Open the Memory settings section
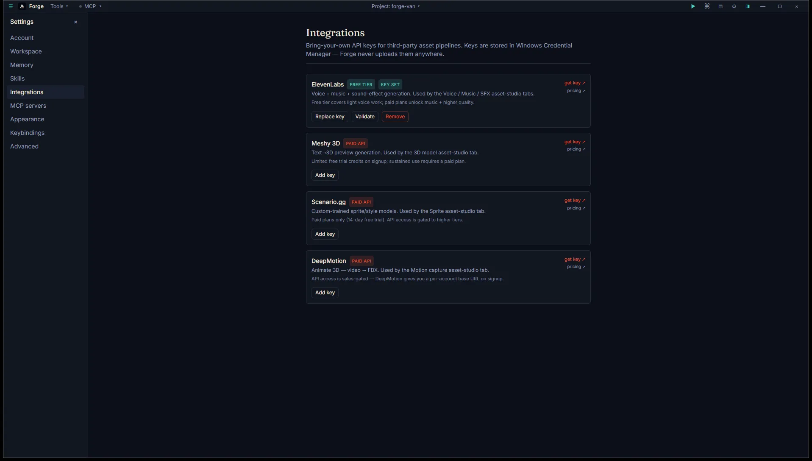 (x=45, y=65)
